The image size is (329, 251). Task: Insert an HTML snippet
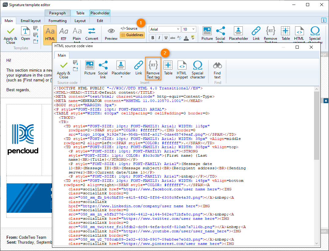pos(182,68)
